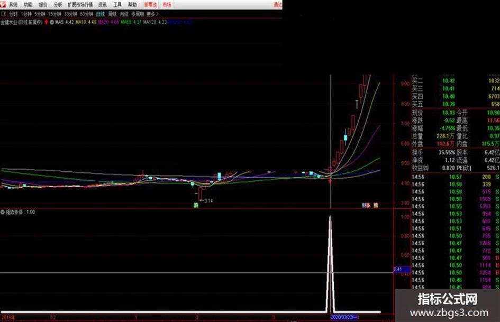Select the 周线 period tab

click(112, 14)
